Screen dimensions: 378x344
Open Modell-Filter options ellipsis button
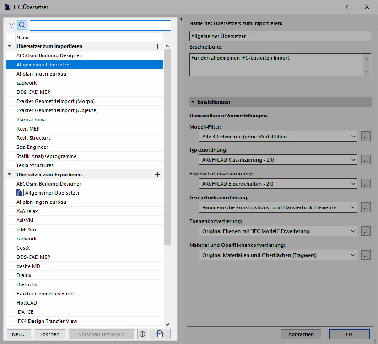366,137
